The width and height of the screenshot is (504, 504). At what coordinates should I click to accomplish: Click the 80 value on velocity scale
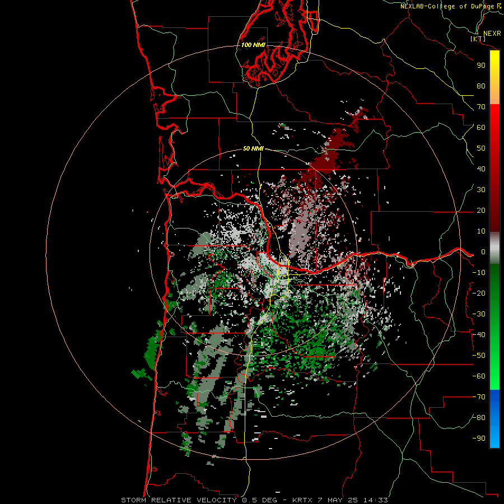click(481, 86)
